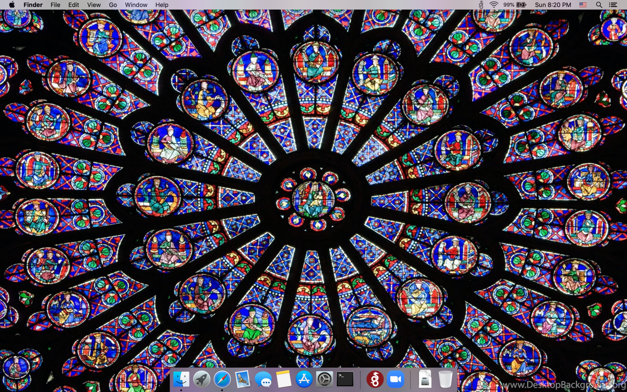Launch App Store from the Dock

(x=304, y=379)
